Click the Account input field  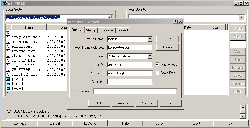(130, 82)
